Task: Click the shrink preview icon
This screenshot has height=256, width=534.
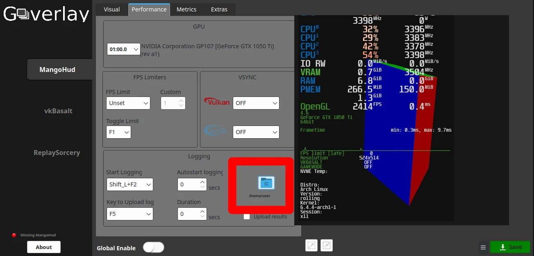Action: 327,245
